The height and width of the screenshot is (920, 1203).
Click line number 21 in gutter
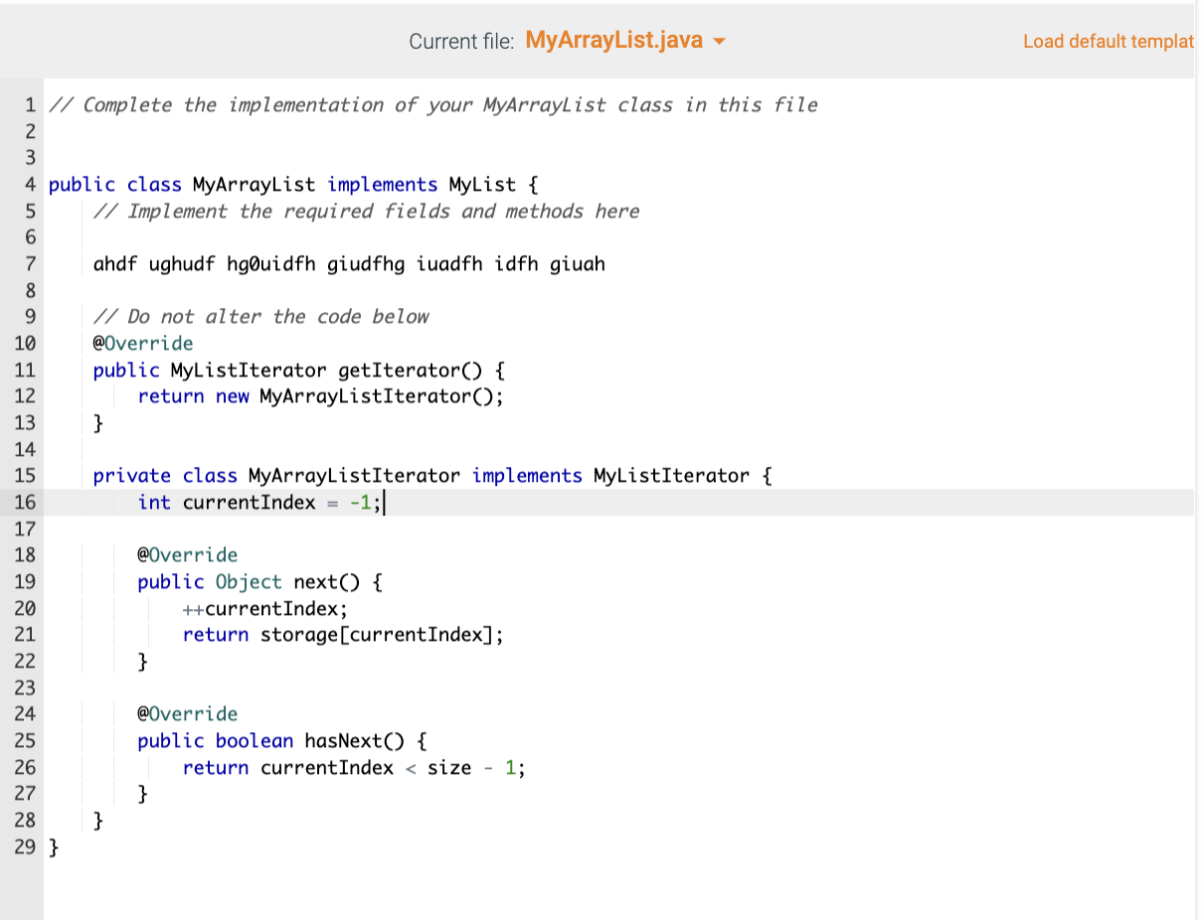click(25, 635)
